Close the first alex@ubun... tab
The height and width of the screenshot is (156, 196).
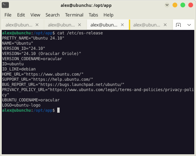point(37,25)
